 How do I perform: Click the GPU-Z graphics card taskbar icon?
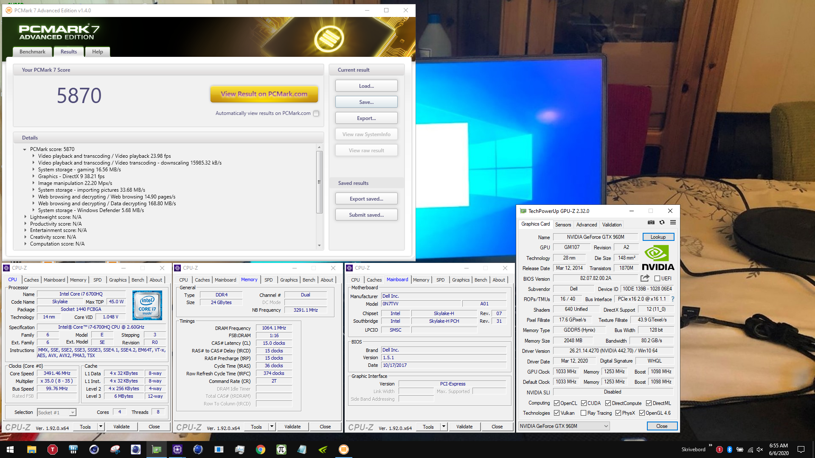(x=157, y=450)
